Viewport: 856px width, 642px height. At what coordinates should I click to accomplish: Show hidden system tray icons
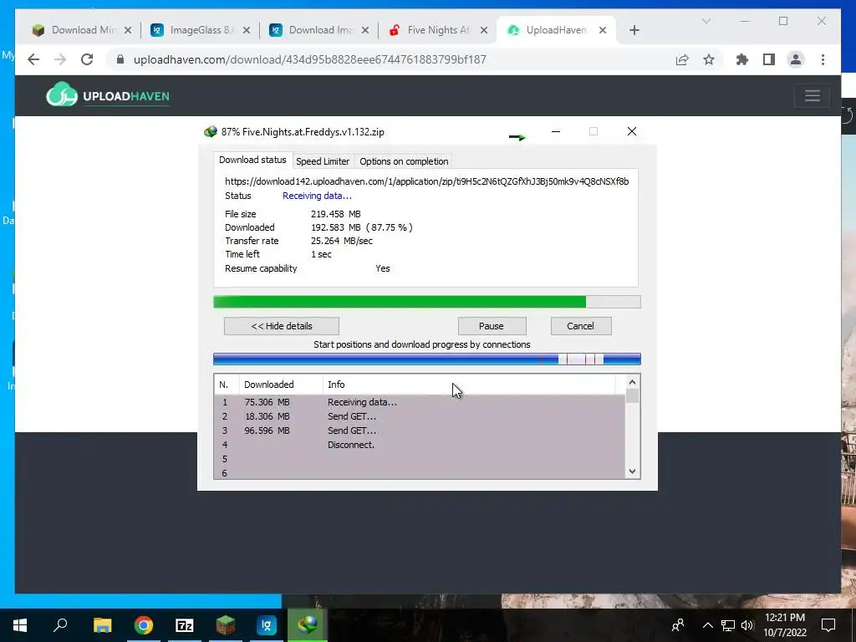pyautogui.click(x=707, y=625)
